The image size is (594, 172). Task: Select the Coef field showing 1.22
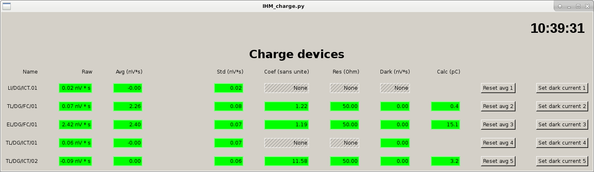(x=287, y=106)
